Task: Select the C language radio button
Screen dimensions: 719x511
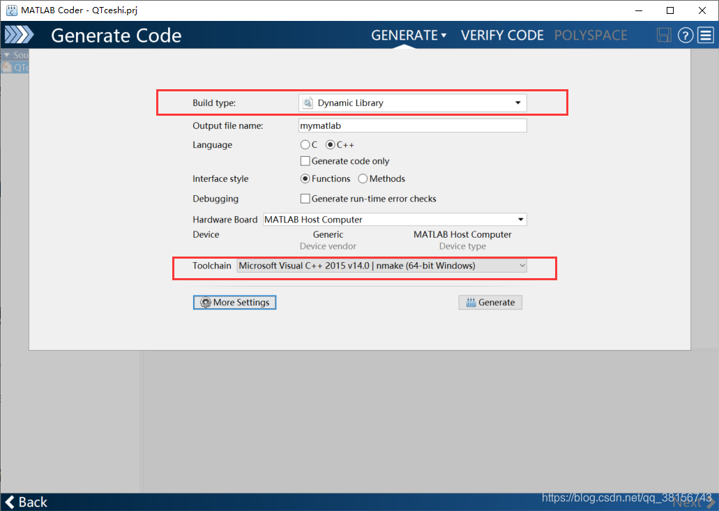Action: [305, 145]
